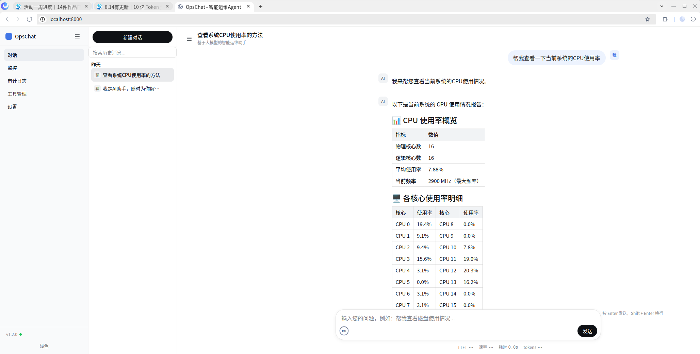The height and width of the screenshot is (354, 700).
Task: Click the AI avatar beside the first reply
Action: point(383,79)
